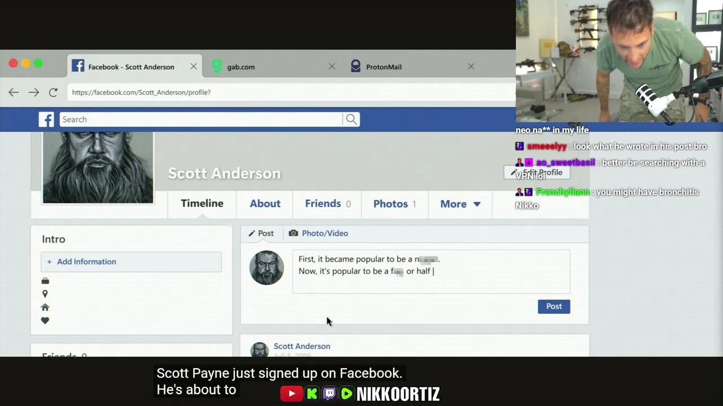Click the Scott Anderson post author link
Screen dimensions: 723x406
(302, 346)
